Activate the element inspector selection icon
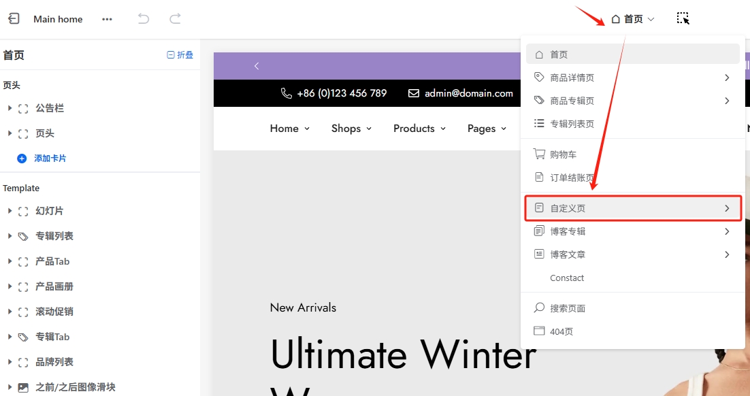 tap(683, 18)
